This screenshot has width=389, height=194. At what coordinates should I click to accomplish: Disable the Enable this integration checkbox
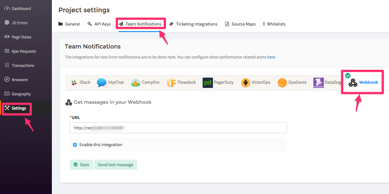coord(75,145)
